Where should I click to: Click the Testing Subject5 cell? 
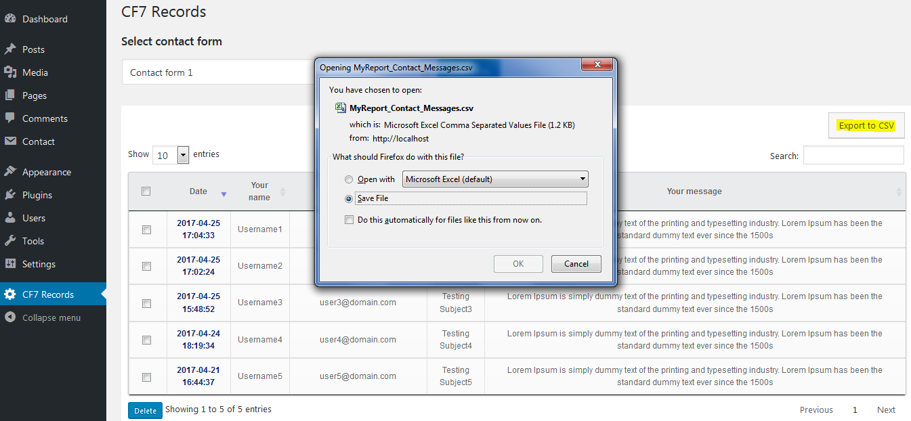(x=456, y=376)
